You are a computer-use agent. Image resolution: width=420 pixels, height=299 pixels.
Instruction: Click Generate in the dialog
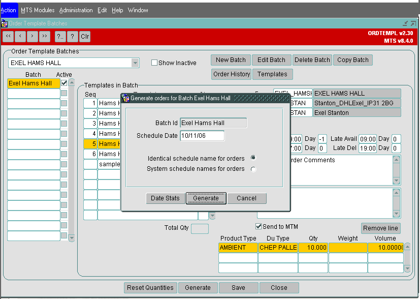(x=206, y=198)
